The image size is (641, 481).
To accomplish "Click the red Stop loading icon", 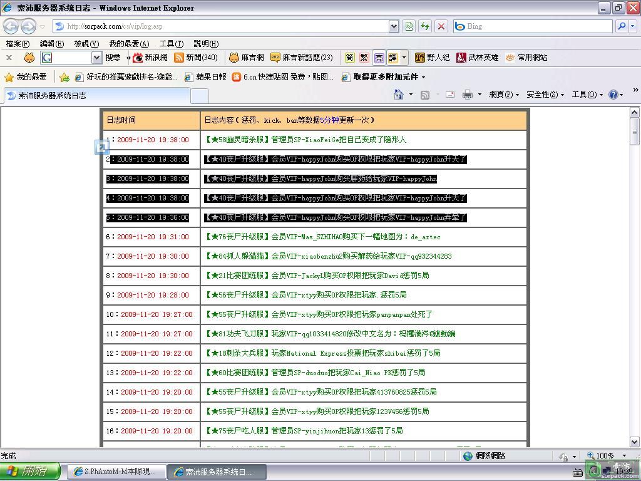I will point(441,26).
